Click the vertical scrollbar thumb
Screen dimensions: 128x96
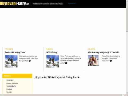[x=127, y=17]
